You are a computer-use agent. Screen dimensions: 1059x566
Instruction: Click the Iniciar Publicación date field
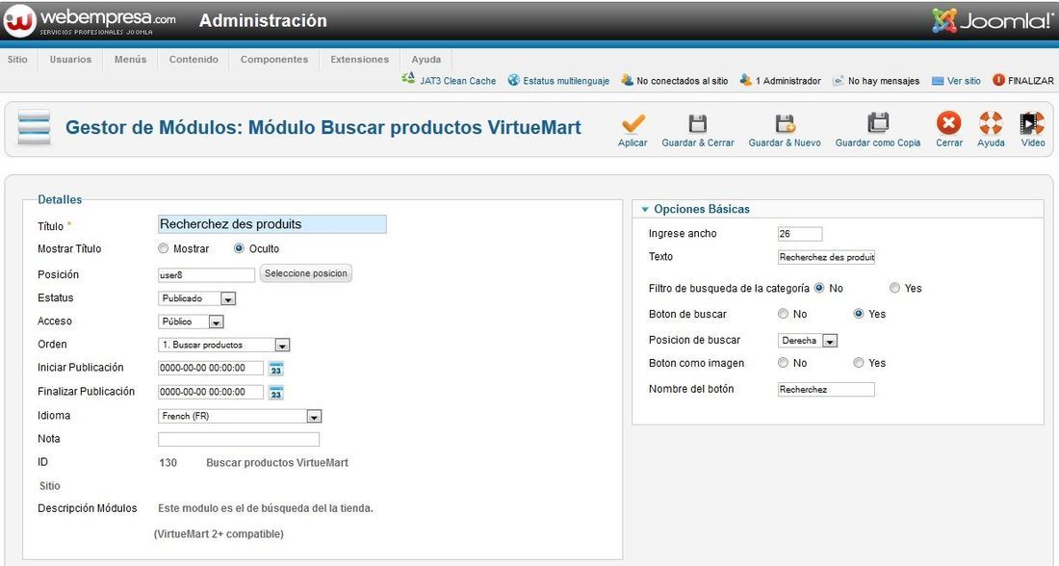tap(211, 368)
